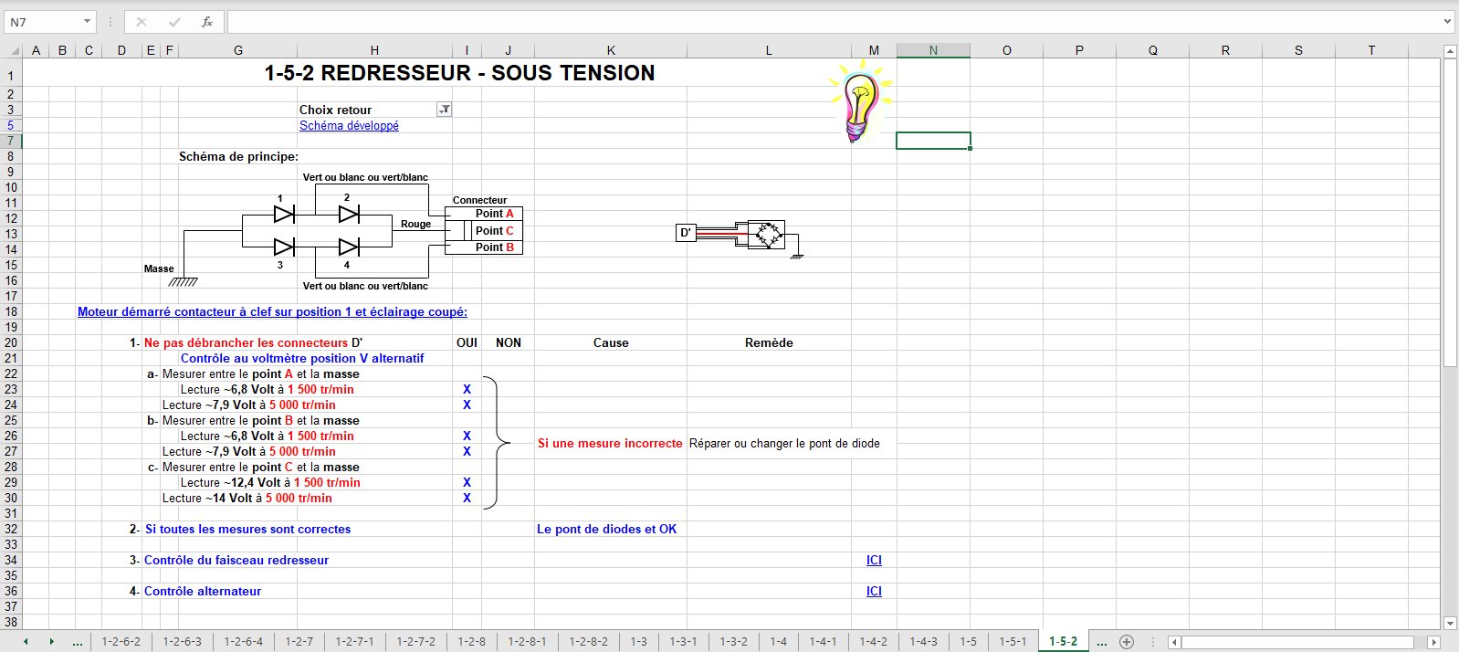Viewport: 1459px width, 652px height.
Task: Select the cell Réparer ou changer le pont de diode
Action: pos(784,444)
